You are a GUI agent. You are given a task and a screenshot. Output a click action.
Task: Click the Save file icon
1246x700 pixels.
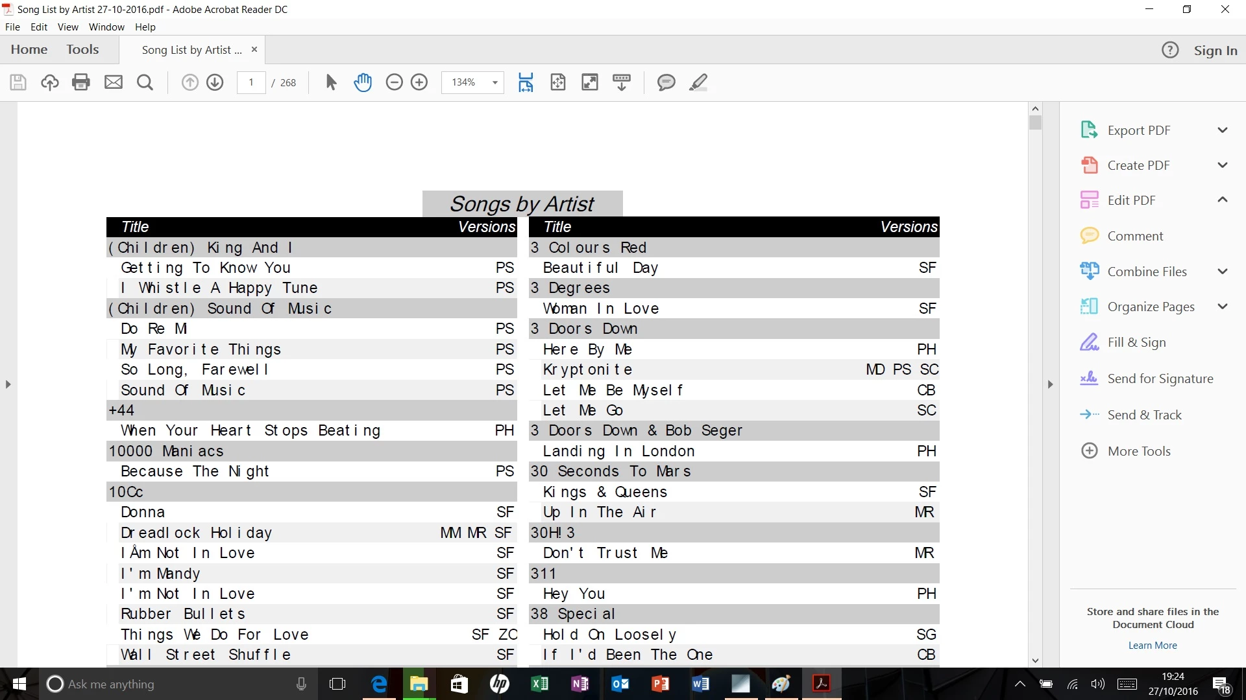pos(18,82)
